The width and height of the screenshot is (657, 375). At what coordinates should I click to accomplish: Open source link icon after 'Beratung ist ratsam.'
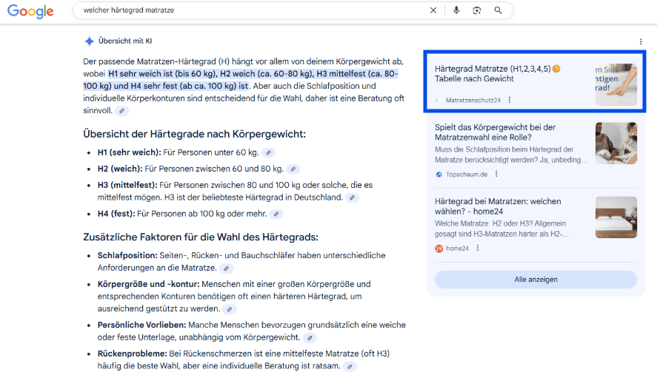pyautogui.click(x=350, y=366)
